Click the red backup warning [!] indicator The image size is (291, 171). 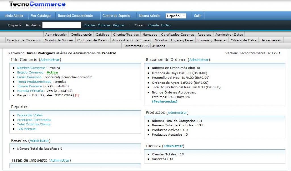pos(77,95)
